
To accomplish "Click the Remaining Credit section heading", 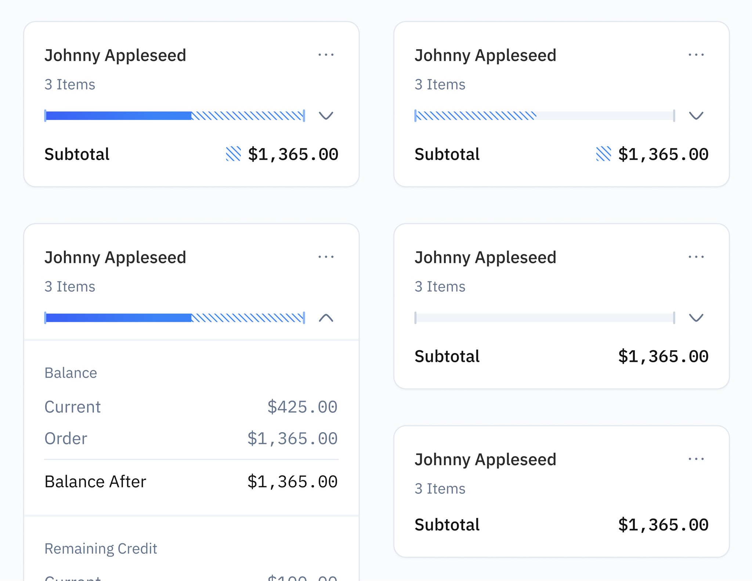I will point(101,548).
